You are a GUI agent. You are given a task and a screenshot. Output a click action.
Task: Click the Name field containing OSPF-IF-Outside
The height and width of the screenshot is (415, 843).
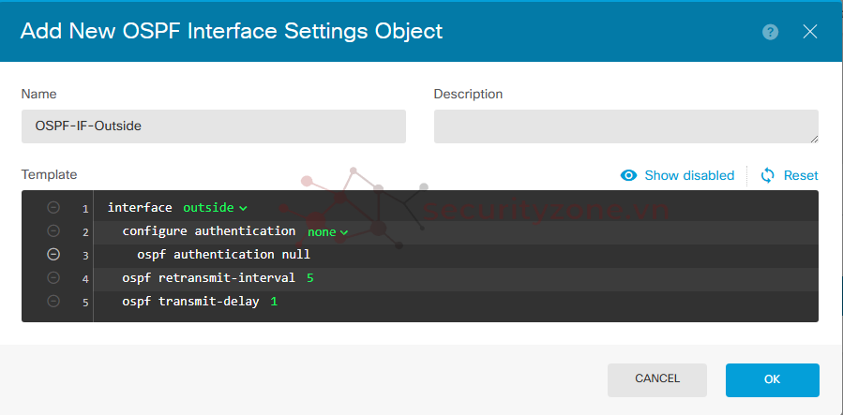coord(214,126)
